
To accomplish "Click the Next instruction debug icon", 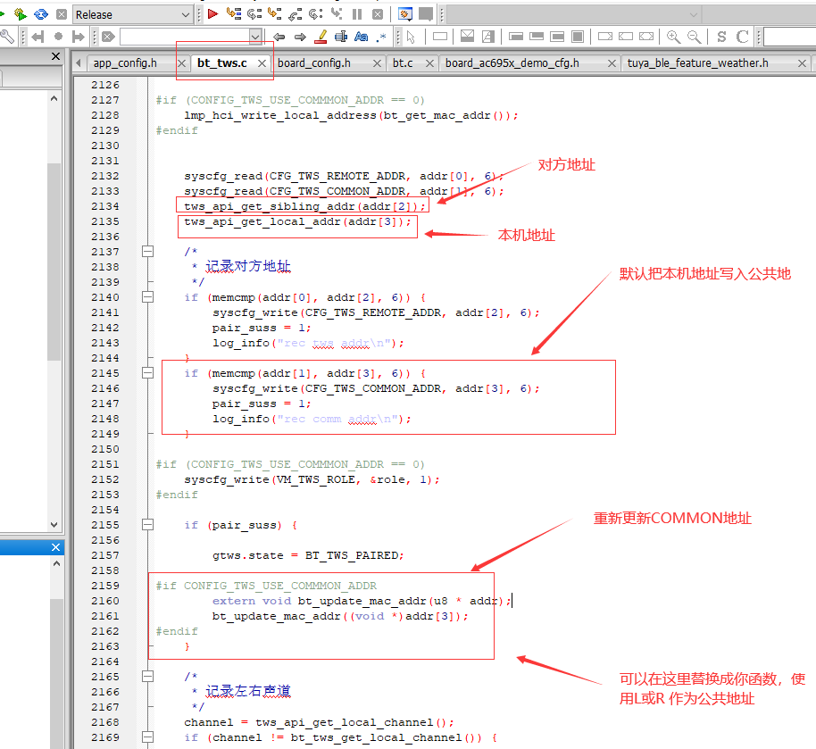I will 316,14.
